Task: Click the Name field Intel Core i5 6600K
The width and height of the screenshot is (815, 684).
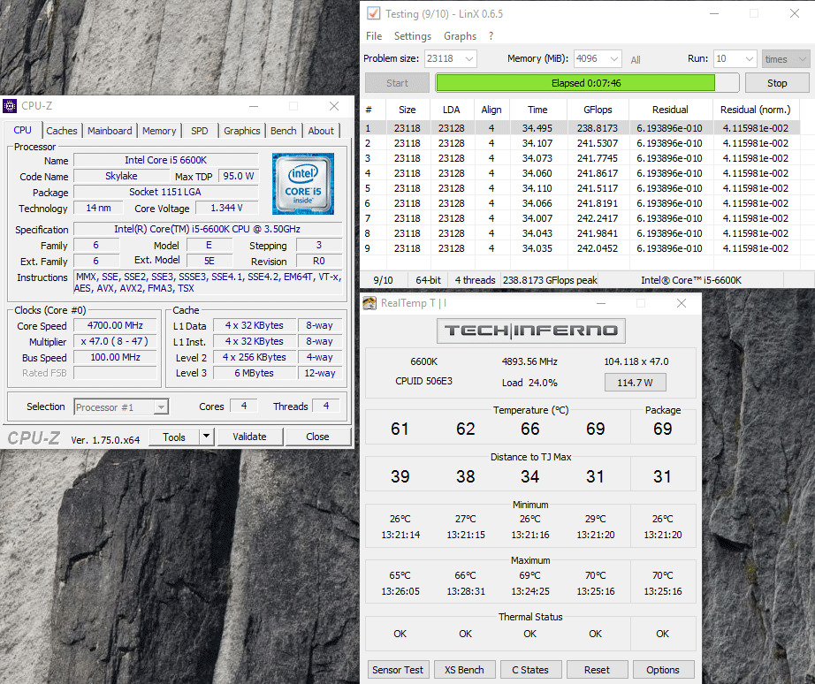Action: (166, 160)
